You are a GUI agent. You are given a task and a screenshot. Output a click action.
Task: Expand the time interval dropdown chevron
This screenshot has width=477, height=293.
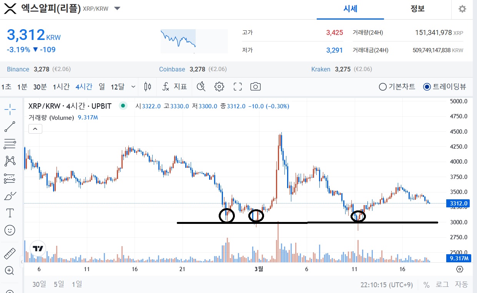pyautogui.click(x=133, y=87)
